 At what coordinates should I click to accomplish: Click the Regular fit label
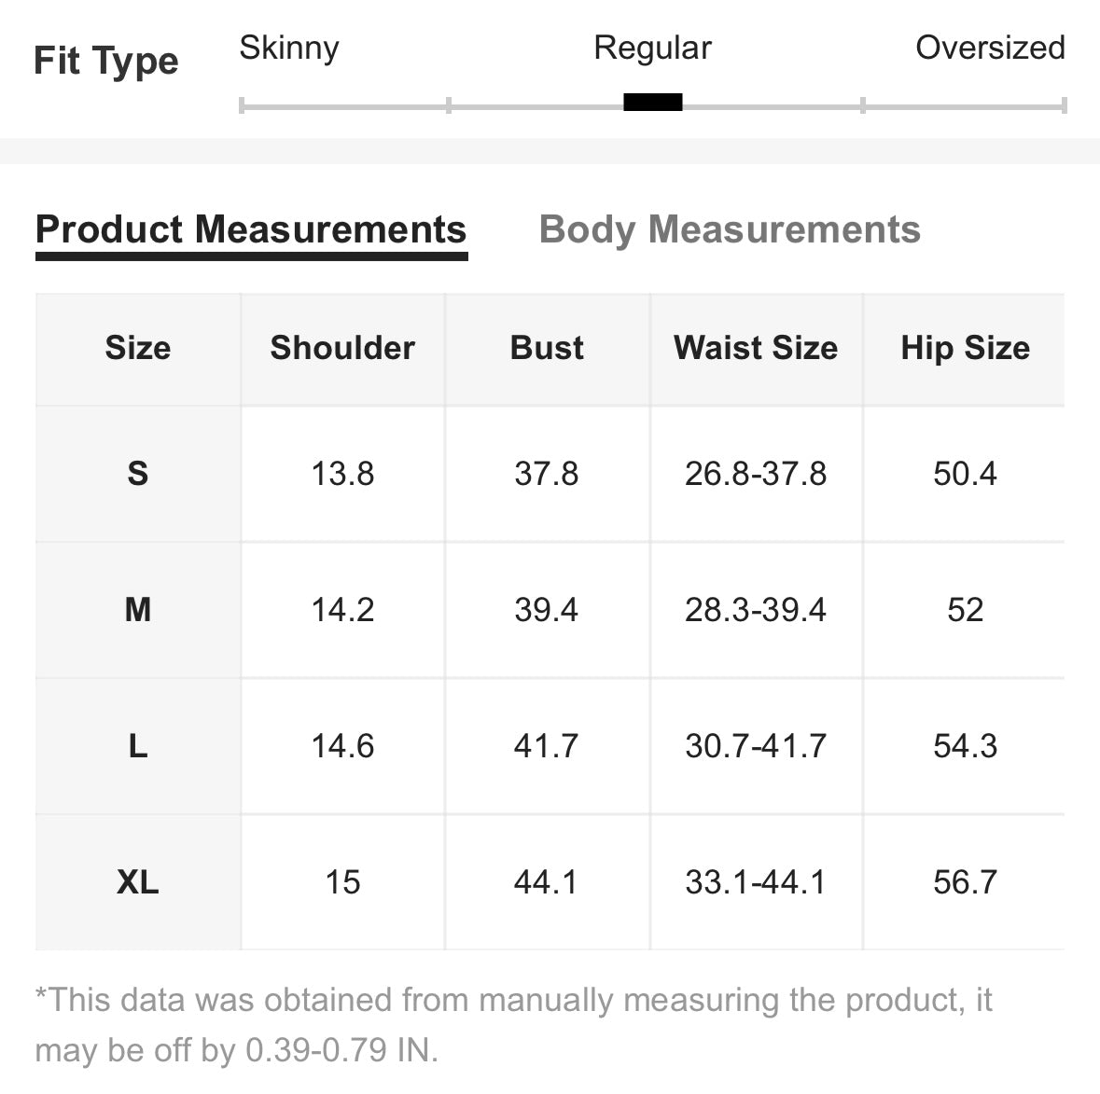click(652, 48)
